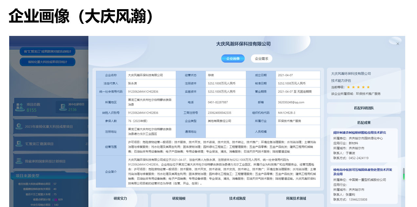Click the 项目总数 value 8155
Screen dimensions: 417x207
(31, 110)
